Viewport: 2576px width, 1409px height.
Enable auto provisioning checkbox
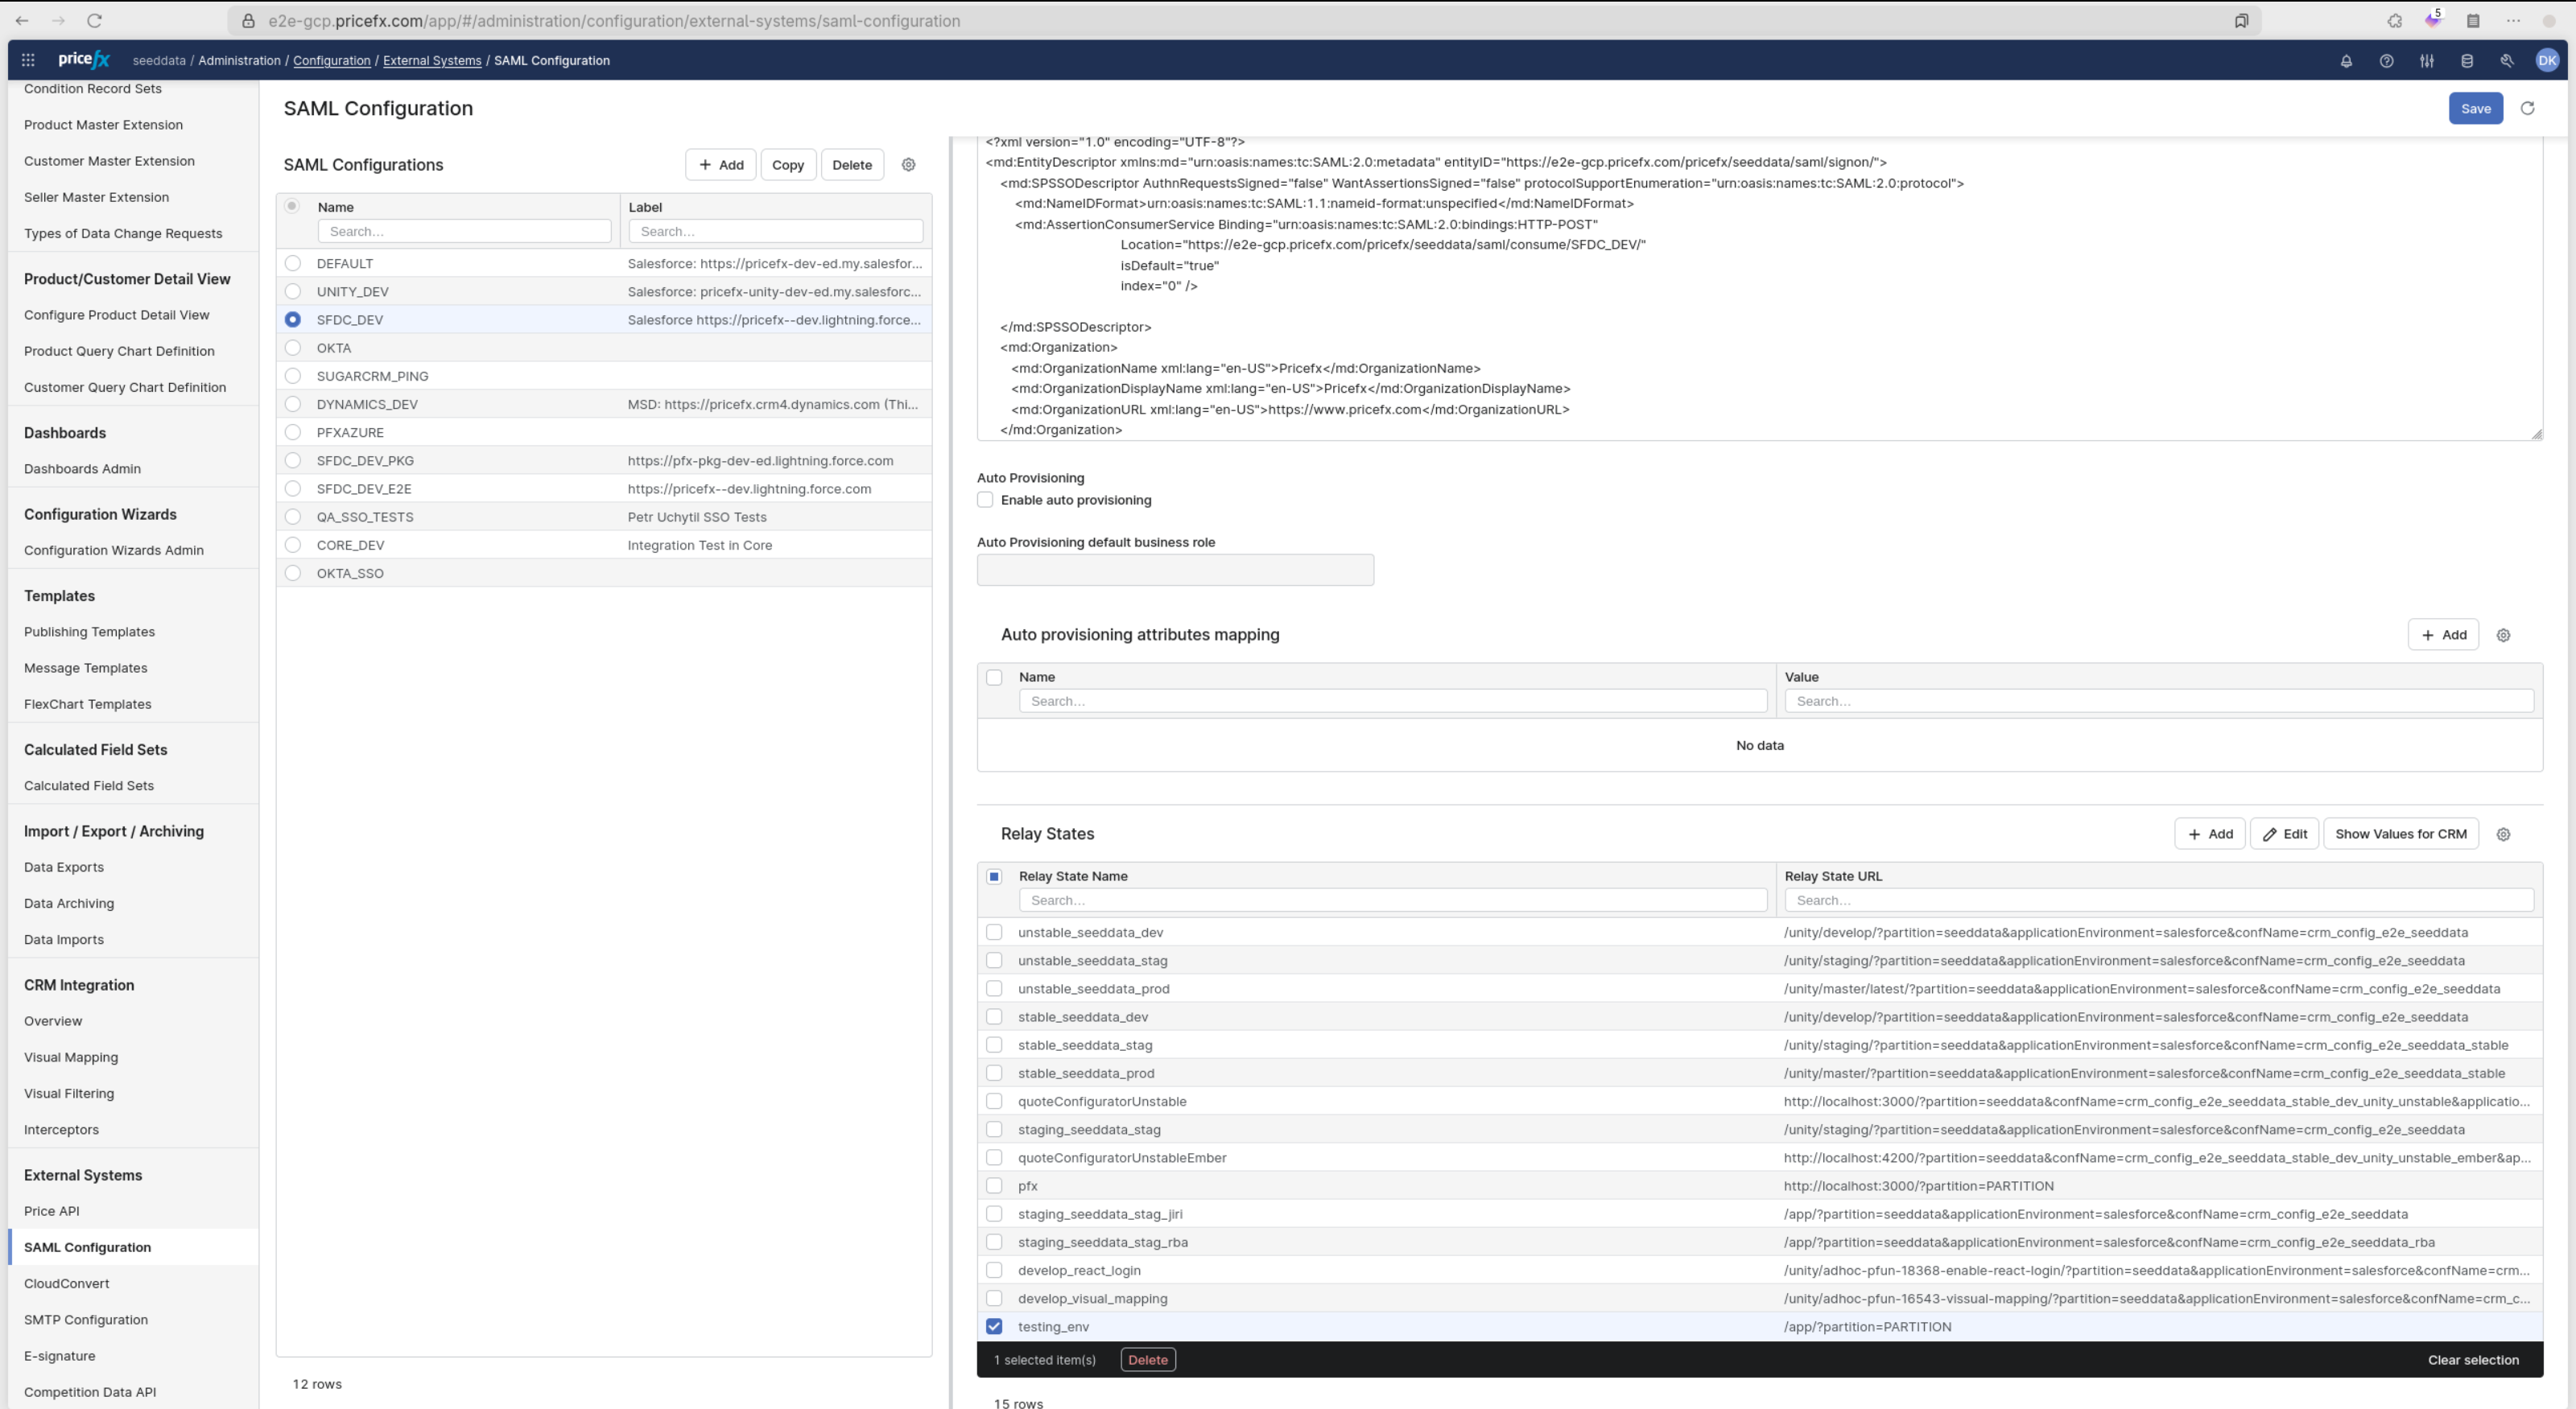coord(985,500)
